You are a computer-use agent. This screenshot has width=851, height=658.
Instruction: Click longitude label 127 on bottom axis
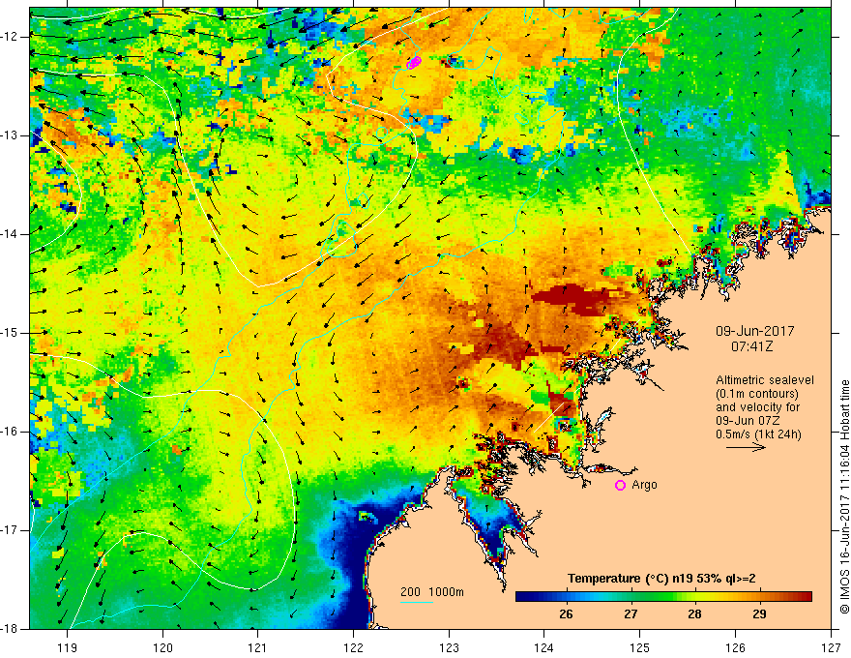point(831,647)
